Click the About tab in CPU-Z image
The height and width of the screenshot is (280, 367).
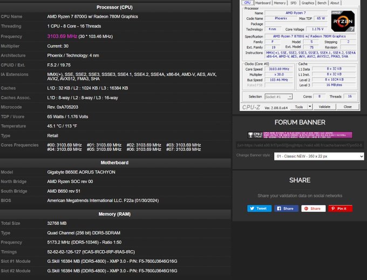coord(335,3)
